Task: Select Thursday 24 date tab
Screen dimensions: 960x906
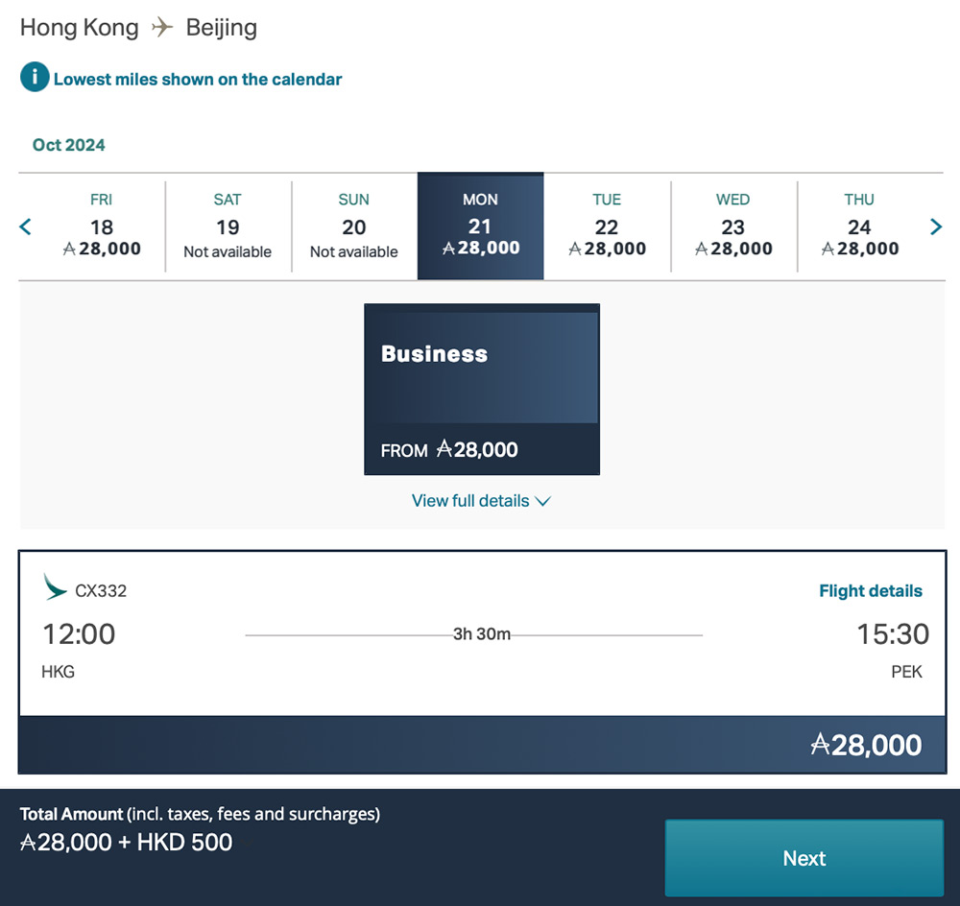Action: click(859, 226)
